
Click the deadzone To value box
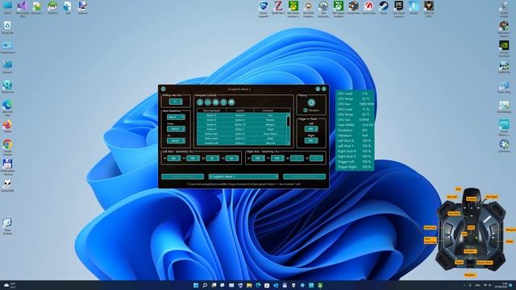(176, 141)
